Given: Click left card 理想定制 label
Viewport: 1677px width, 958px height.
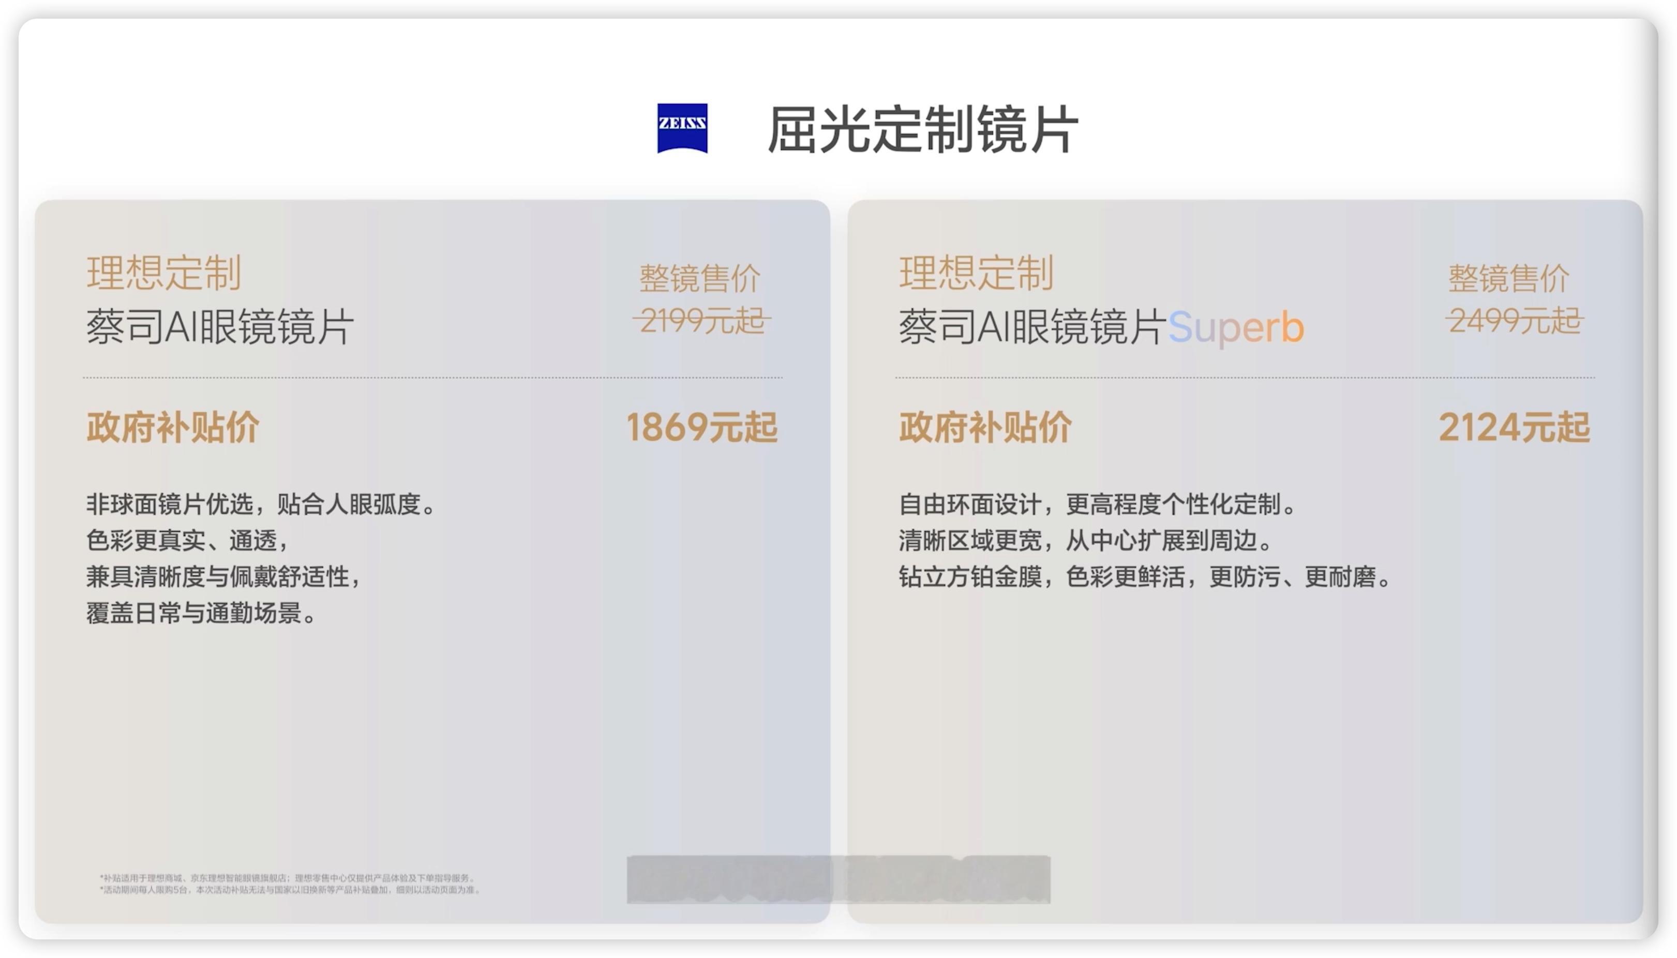Looking at the screenshot, I should (x=164, y=273).
